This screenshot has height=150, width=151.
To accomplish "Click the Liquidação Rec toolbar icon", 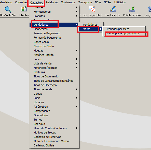I will (92, 9).
